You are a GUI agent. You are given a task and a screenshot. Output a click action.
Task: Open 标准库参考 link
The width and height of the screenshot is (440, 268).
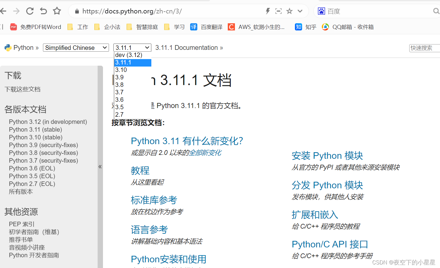coord(154,200)
